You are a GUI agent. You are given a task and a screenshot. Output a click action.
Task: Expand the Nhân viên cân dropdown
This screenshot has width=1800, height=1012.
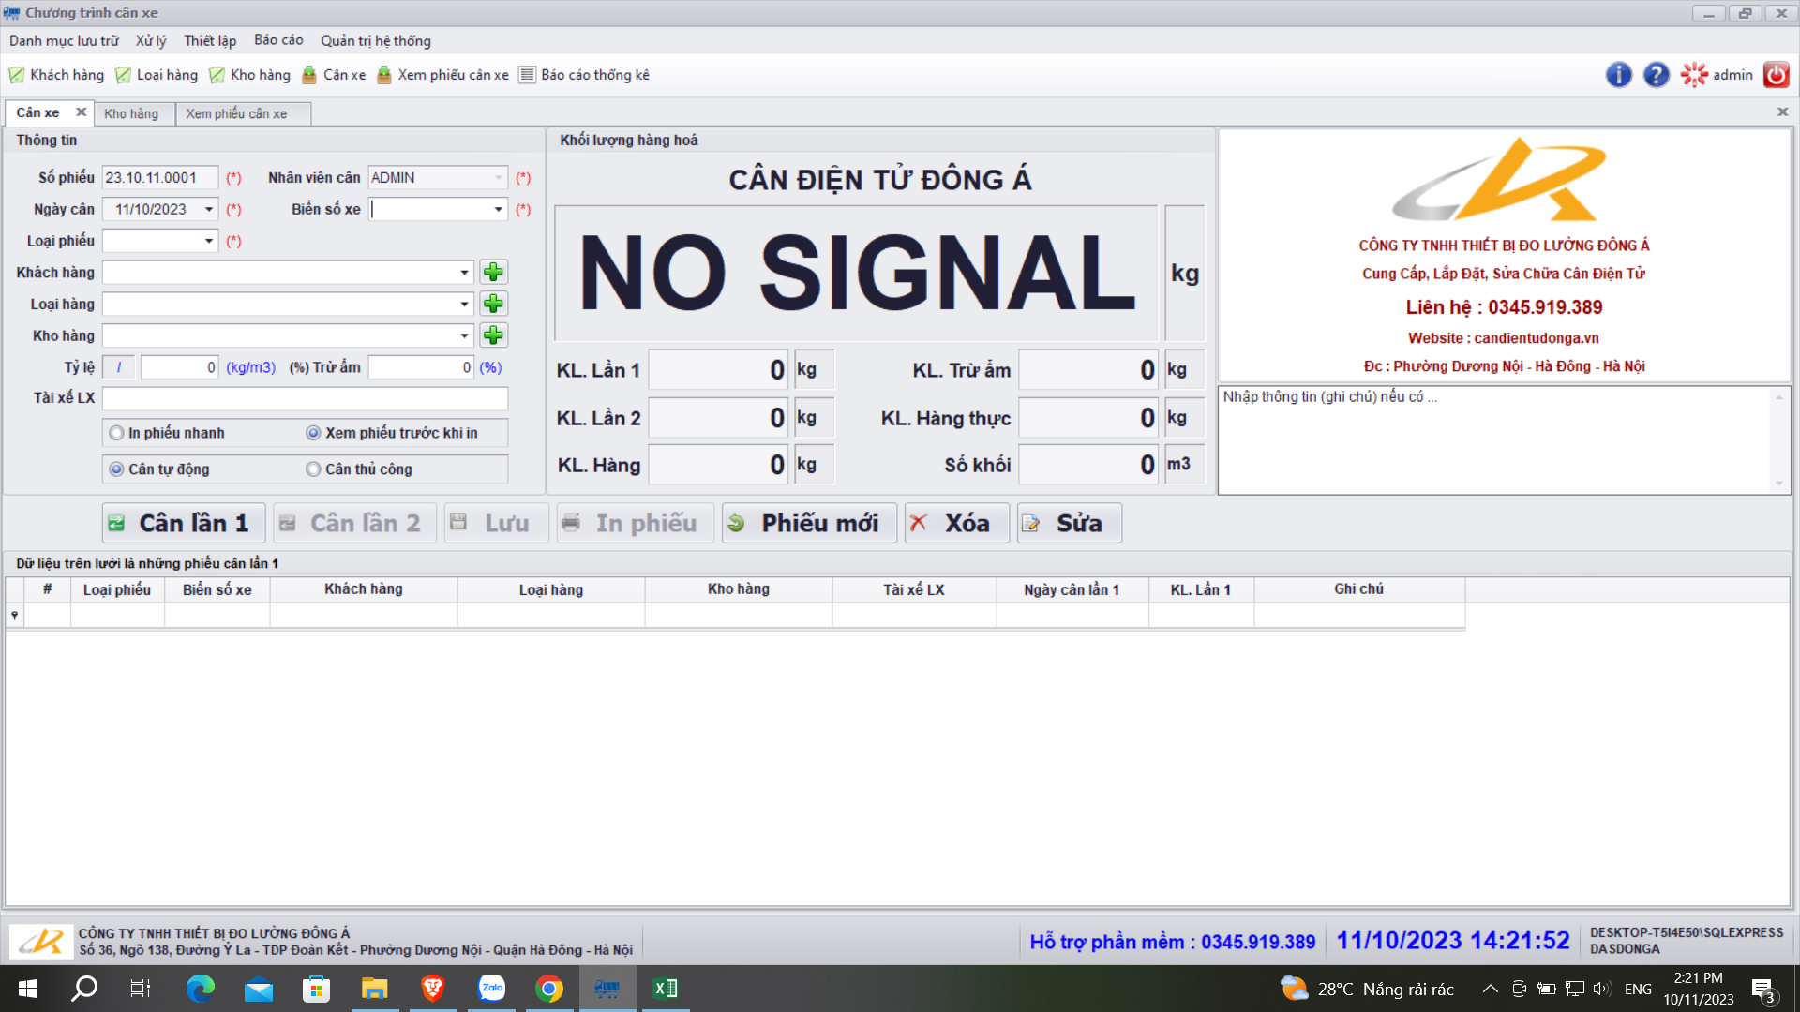click(x=499, y=178)
